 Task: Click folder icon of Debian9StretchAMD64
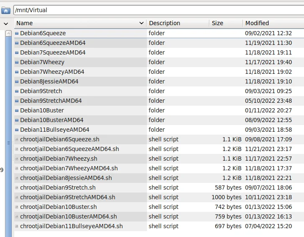coord(17,101)
